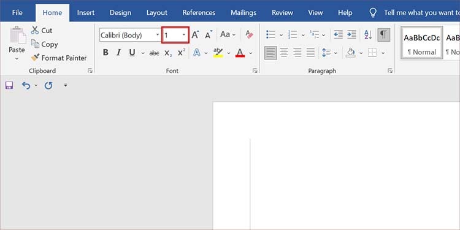Apply Strikethrough formatting
Image resolution: width=460 pixels, height=230 pixels.
click(x=155, y=53)
